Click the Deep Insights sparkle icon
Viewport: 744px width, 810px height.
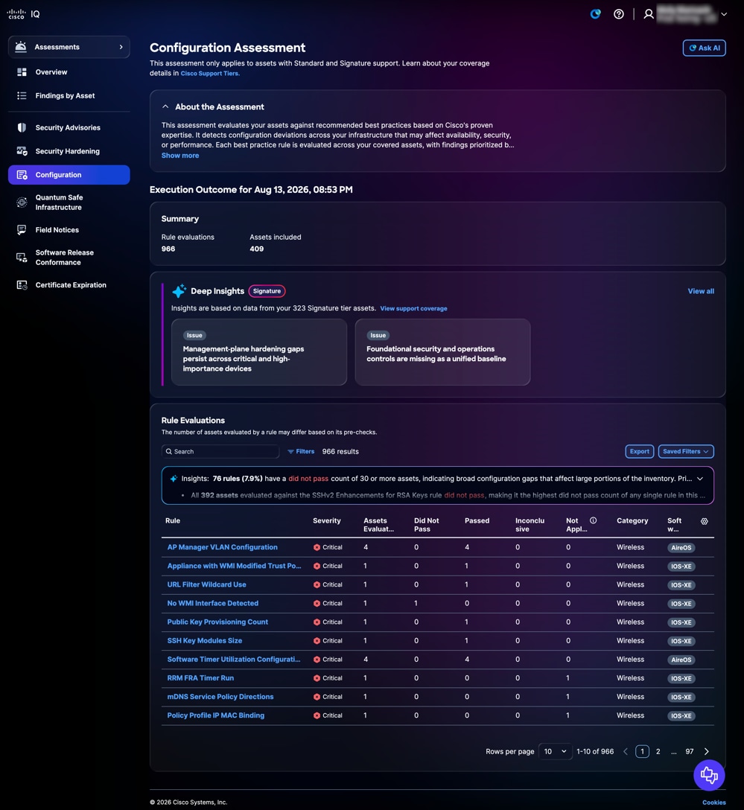[x=179, y=291]
